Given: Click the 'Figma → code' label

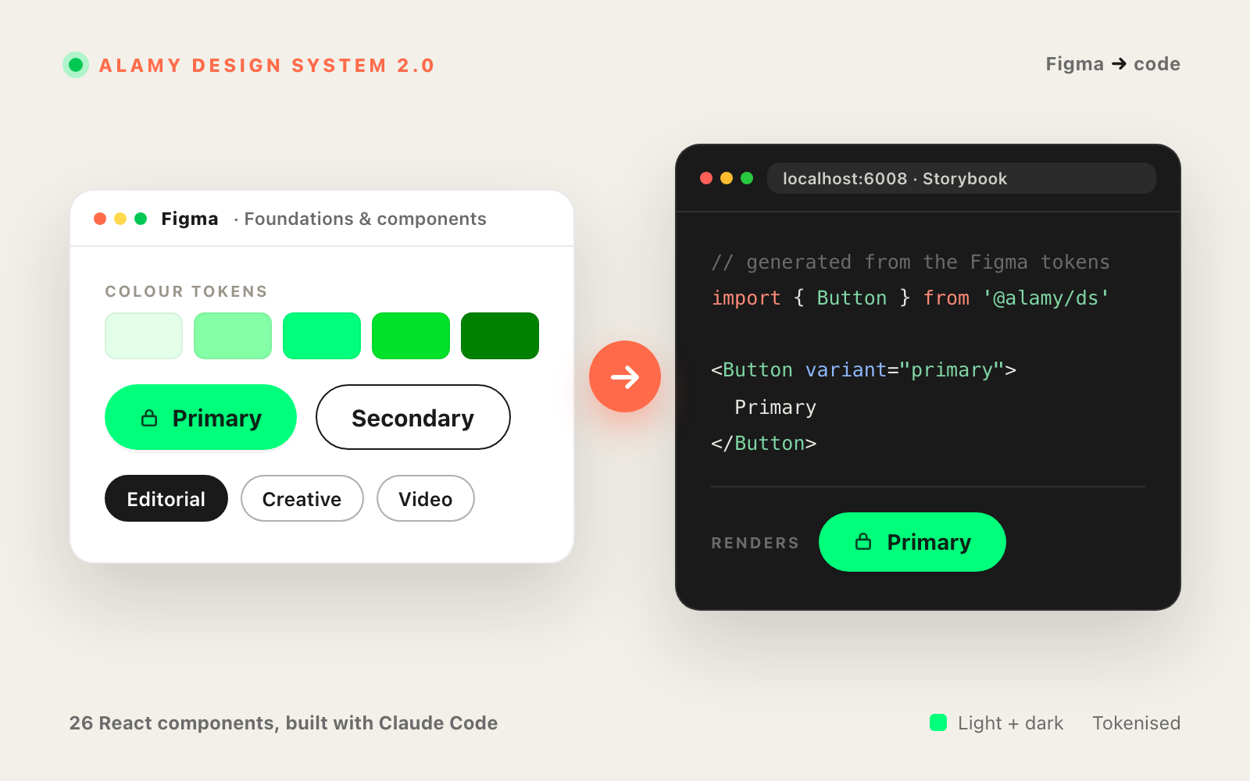Looking at the screenshot, I should pyautogui.click(x=1113, y=64).
